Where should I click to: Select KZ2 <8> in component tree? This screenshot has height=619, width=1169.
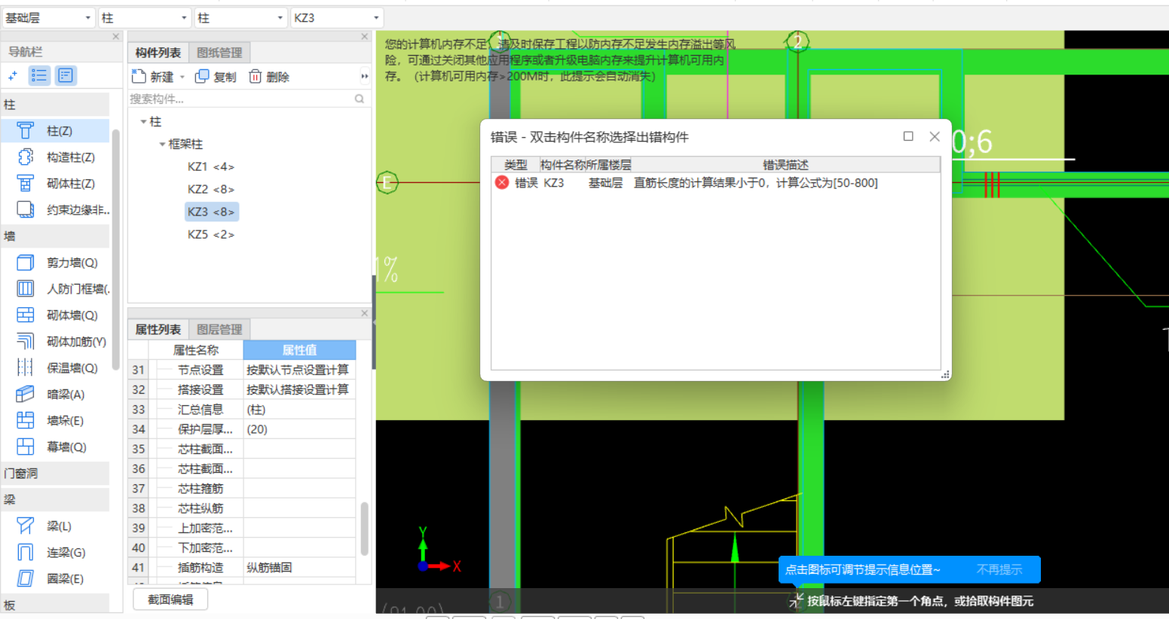click(x=211, y=190)
